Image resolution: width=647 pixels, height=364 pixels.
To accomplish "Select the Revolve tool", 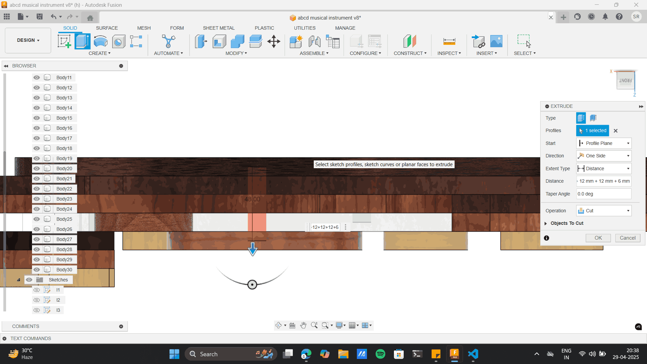I will click(100, 41).
